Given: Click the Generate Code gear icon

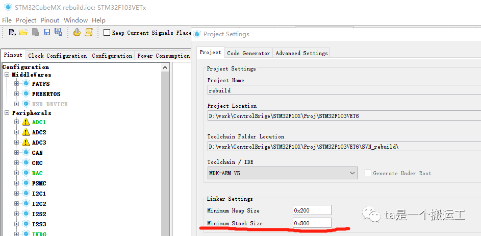Looking at the screenshot, I should pyautogui.click(x=77, y=32).
